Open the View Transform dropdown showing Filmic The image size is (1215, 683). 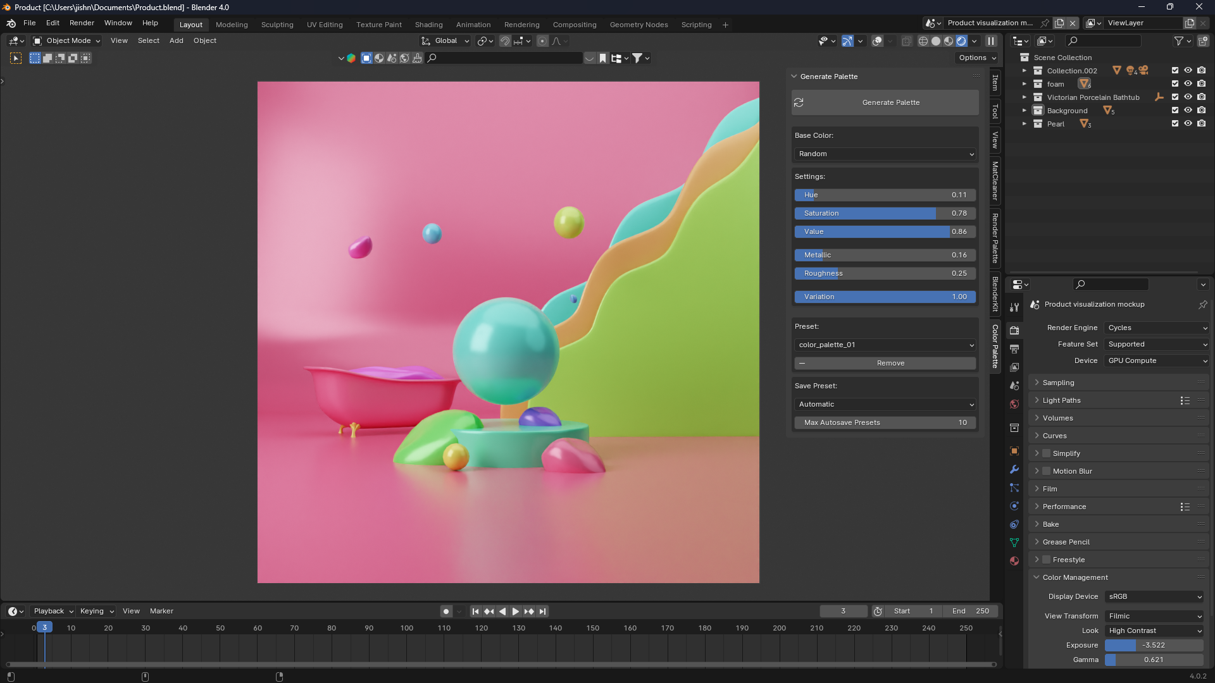click(x=1154, y=615)
